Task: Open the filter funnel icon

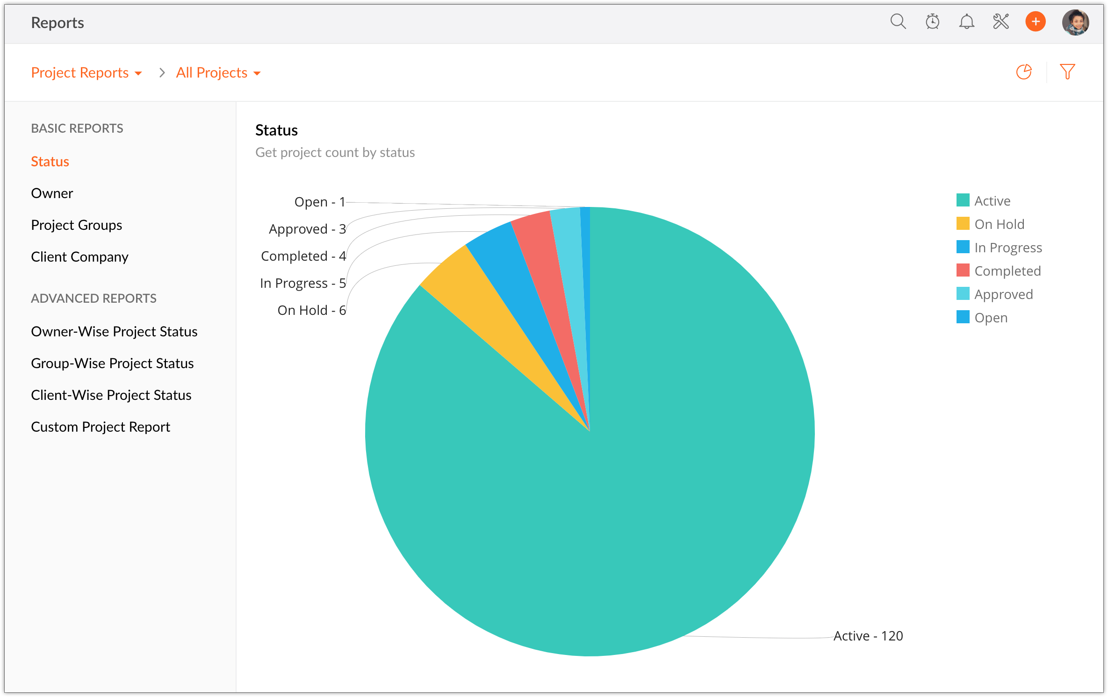Action: [x=1067, y=72]
